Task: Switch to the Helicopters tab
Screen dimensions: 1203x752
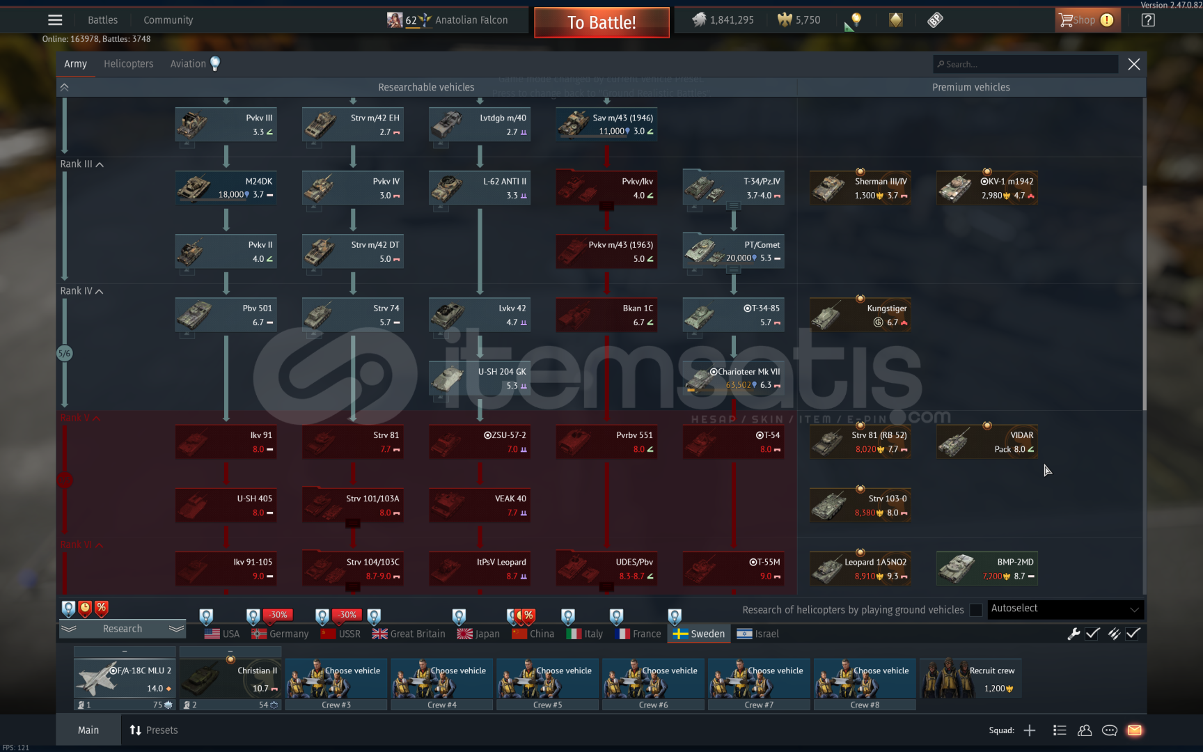Action: coord(129,64)
